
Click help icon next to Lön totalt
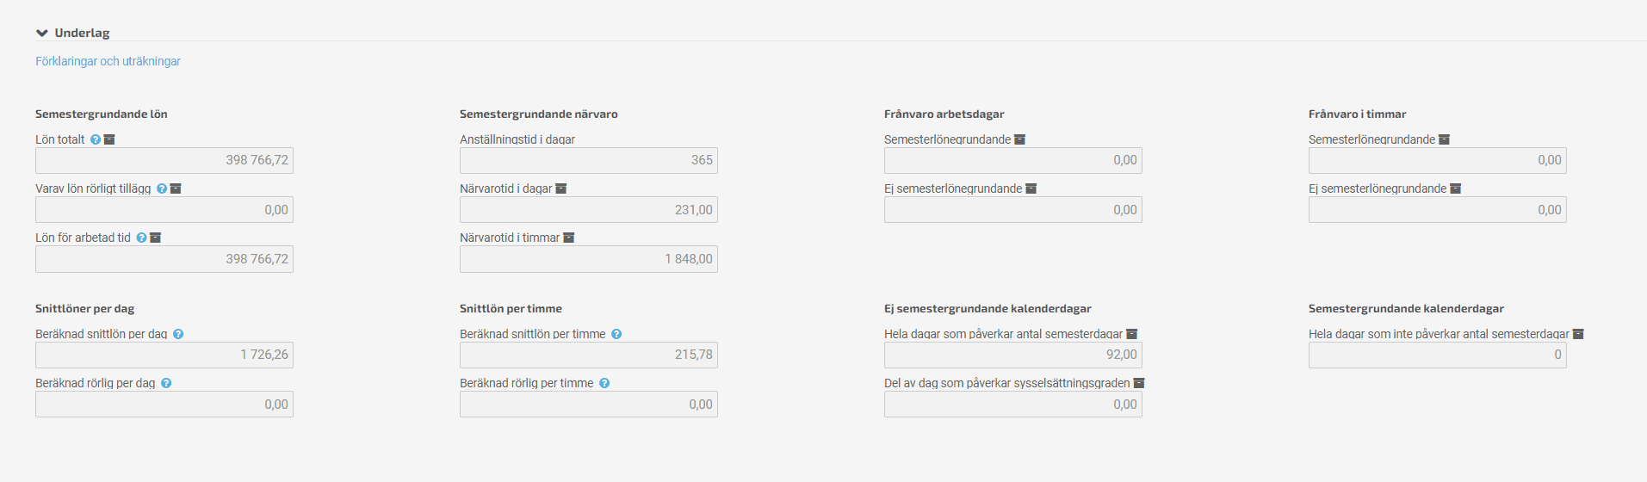96,139
